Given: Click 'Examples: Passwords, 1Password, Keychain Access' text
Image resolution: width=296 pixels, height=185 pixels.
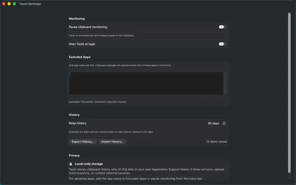Looking at the screenshot, I should point(97,102).
